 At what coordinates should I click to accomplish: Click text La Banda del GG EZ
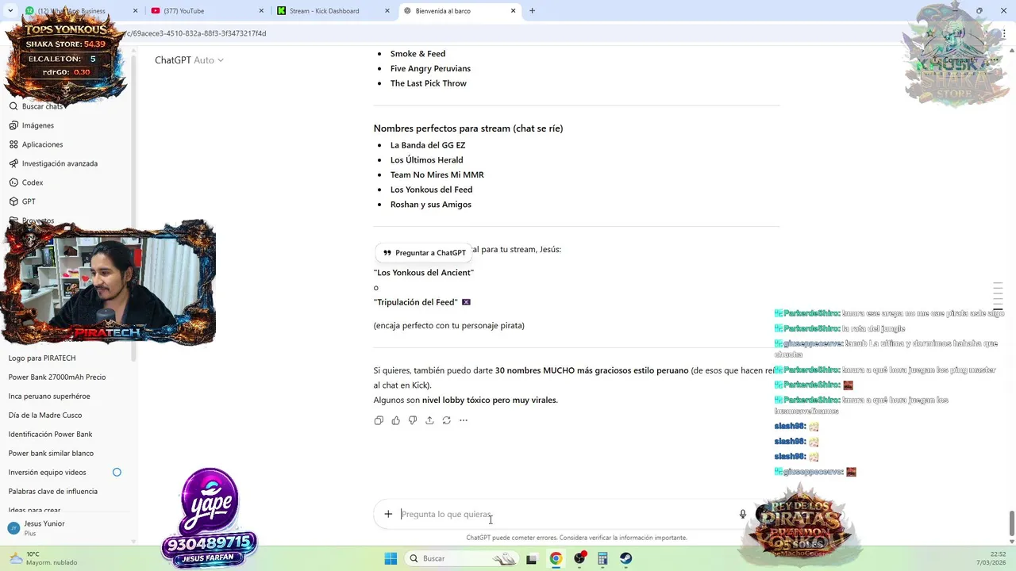(x=428, y=146)
